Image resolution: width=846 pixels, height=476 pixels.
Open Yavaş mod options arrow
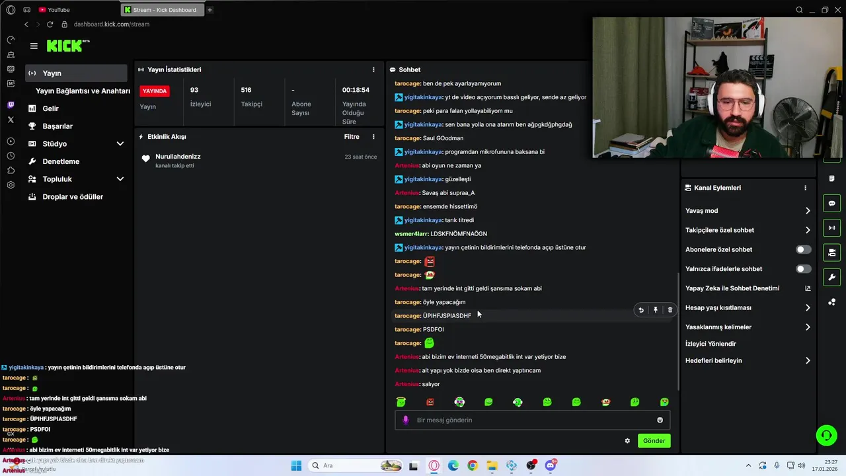point(808,211)
